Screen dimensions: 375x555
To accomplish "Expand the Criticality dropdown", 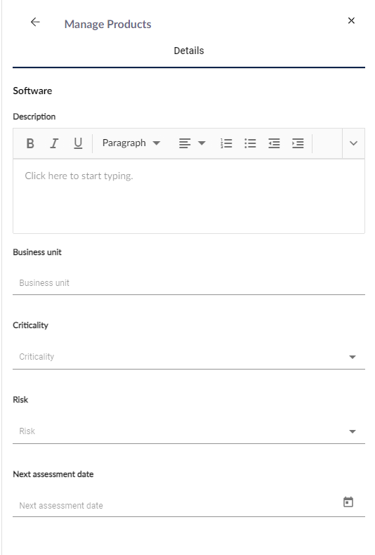I will click(189, 357).
